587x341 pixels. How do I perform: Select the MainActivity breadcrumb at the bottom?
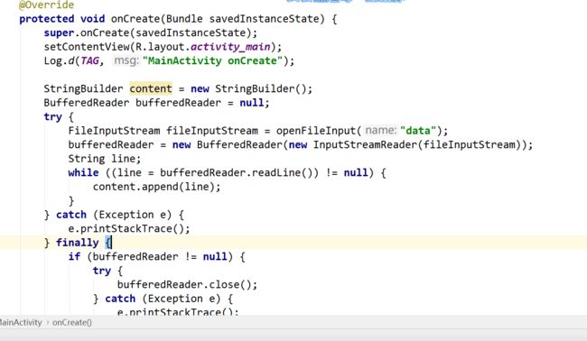(21, 322)
